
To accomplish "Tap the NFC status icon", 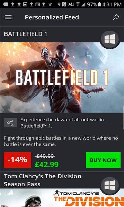I will (64, 4).
